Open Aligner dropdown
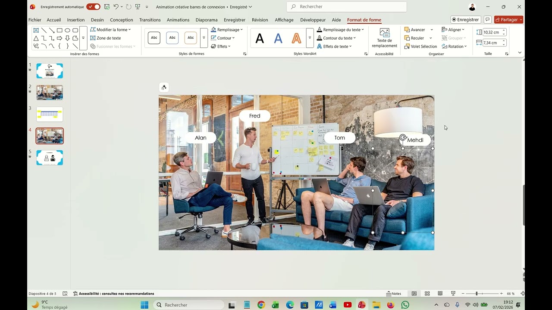The width and height of the screenshot is (552, 310). pyautogui.click(x=453, y=30)
